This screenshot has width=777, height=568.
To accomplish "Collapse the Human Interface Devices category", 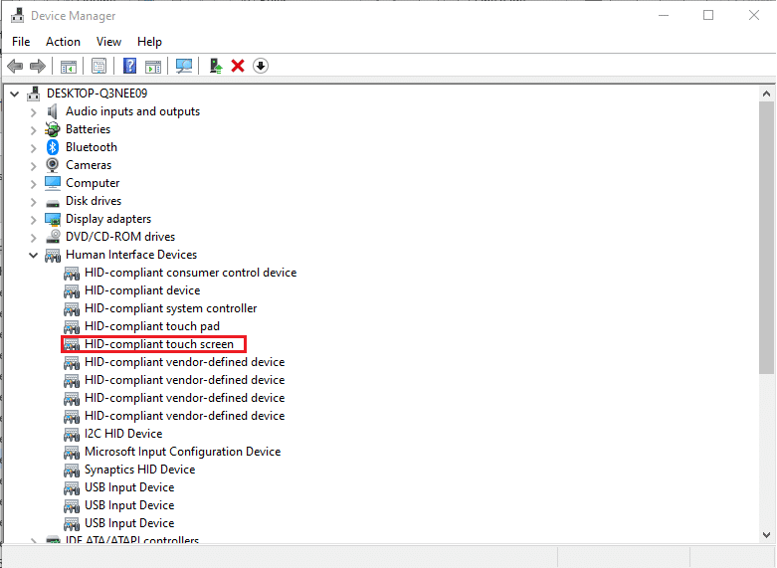I will 33,255.
